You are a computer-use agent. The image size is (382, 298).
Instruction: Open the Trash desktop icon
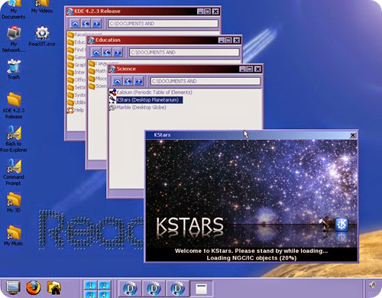[14, 70]
